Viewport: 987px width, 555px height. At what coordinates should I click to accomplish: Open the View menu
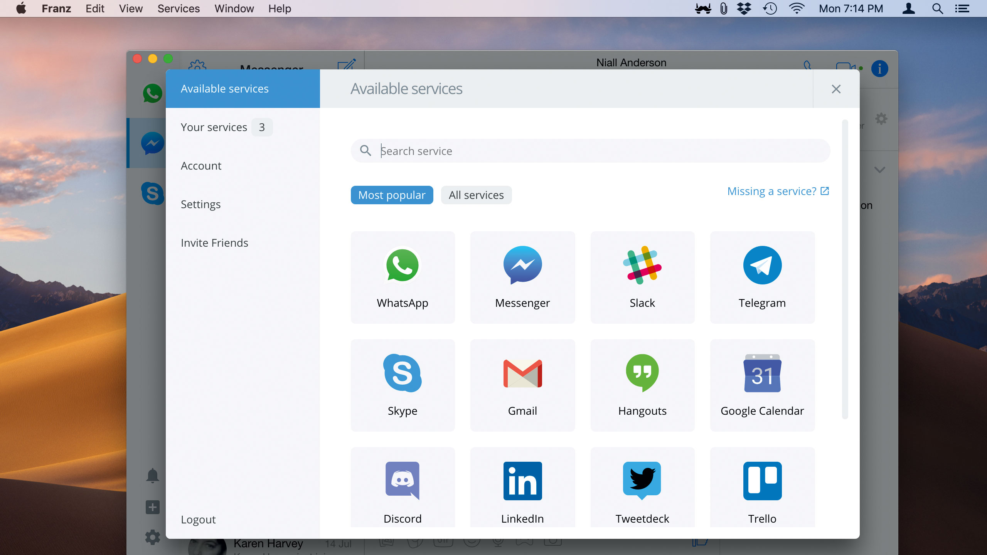[x=131, y=8]
